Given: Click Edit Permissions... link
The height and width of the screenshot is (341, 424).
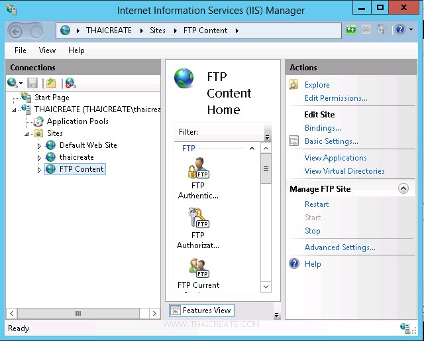Looking at the screenshot, I should pyautogui.click(x=336, y=98).
